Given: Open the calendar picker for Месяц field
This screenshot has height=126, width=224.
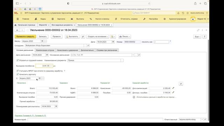Looking at the screenshot, I should pos(42,41).
